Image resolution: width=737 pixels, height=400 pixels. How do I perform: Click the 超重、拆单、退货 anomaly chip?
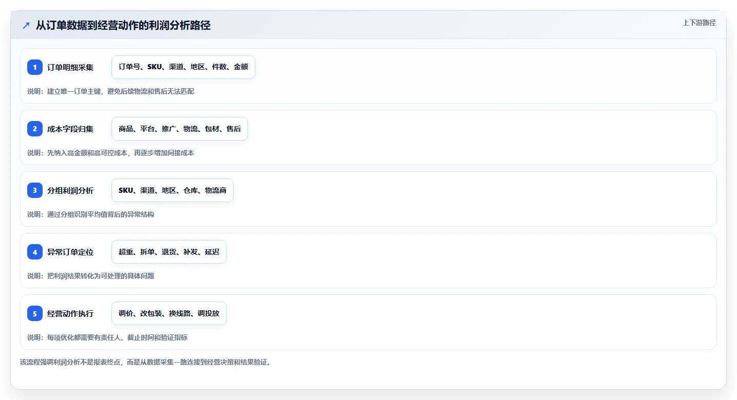pyautogui.click(x=169, y=252)
